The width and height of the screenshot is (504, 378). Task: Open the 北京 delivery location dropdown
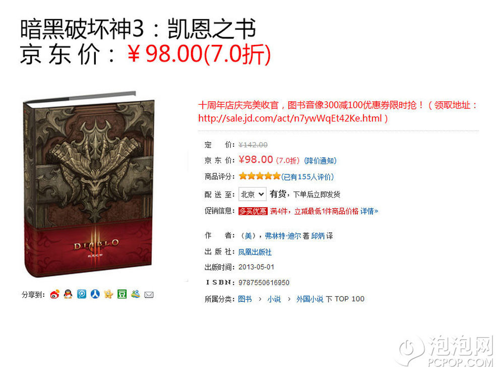[253, 194]
